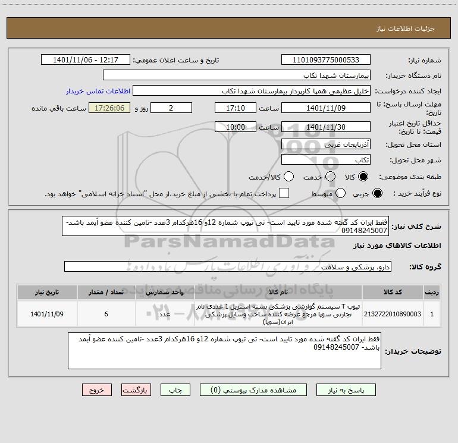The image size is (458, 443).
Task: Click the کد کالا column header
Action: tap(393, 292)
